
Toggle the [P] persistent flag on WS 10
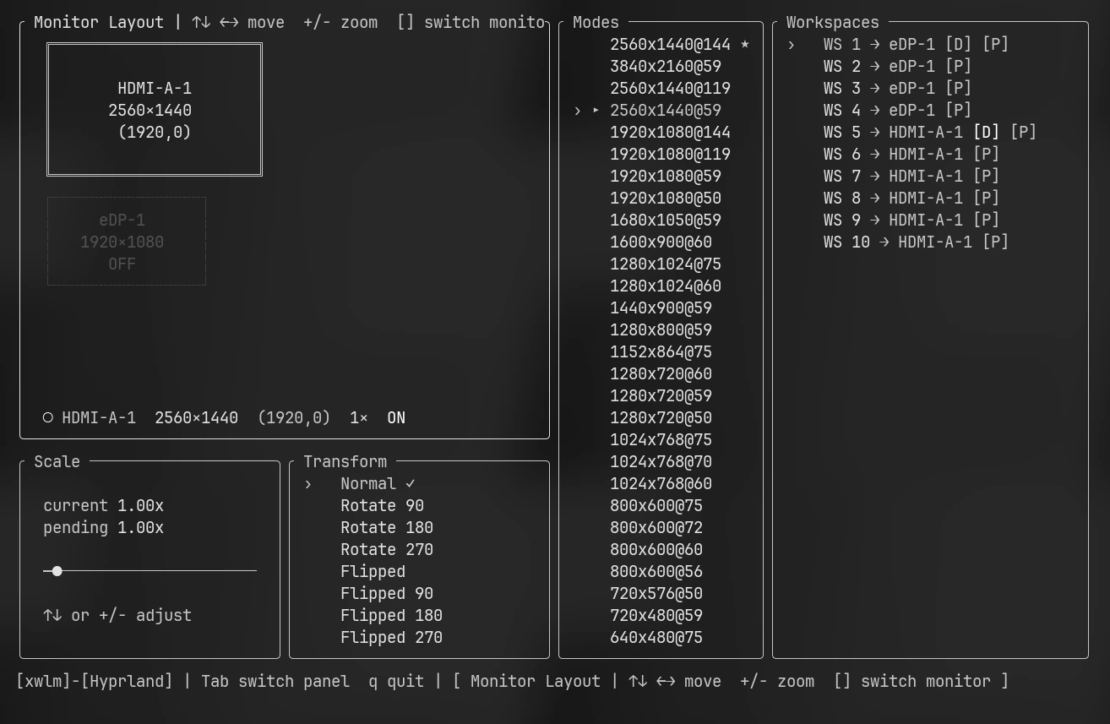click(x=995, y=242)
